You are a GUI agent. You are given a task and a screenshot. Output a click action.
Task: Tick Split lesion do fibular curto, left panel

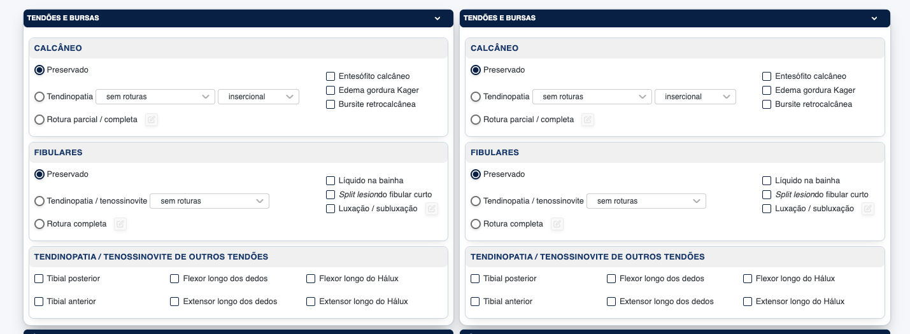331,195
